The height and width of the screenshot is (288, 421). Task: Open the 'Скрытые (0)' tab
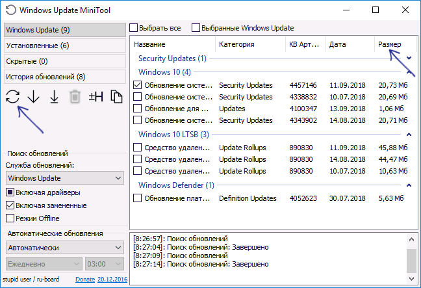tap(65, 61)
